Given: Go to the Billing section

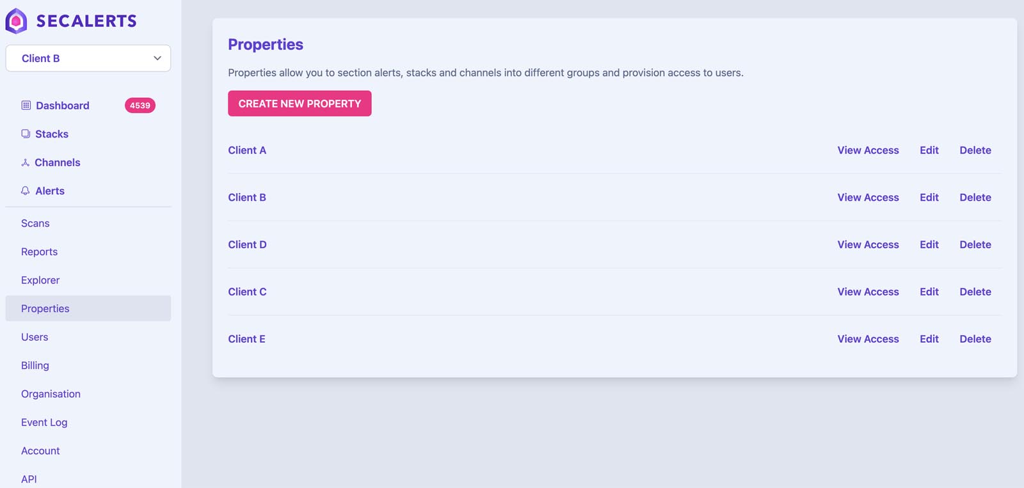Looking at the screenshot, I should pyautogui.click(x=35, y=365).
